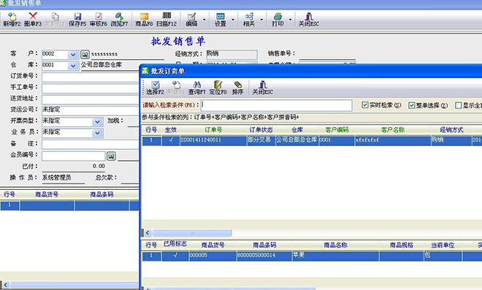482x290 pixels.
Task: Click the search condition input field
Action: click(x=276, y=105)
